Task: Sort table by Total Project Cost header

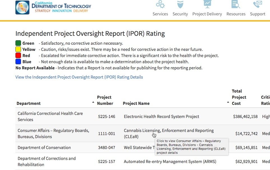Action: (x=239, y=97)
